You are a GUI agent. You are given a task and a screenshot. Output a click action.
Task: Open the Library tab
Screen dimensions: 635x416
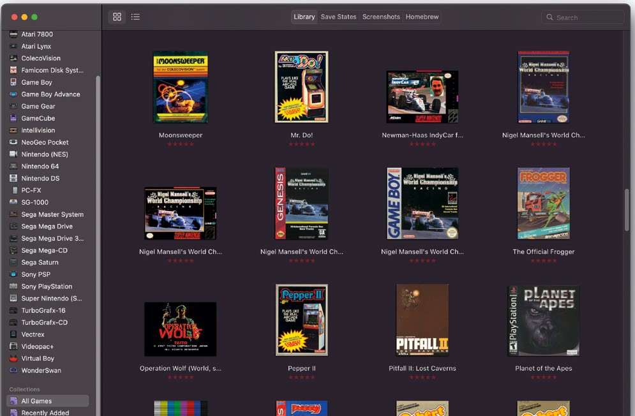click(x=304, y=17)
